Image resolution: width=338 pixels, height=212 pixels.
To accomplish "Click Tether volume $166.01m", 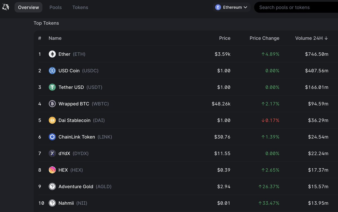I will [x=317, y=87].
